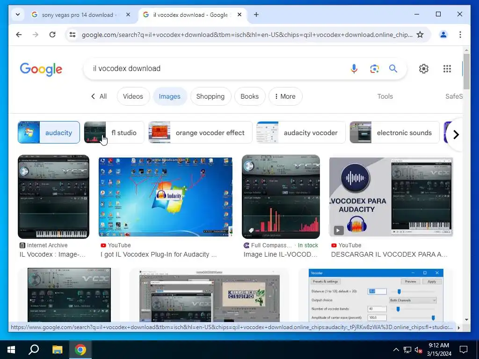Switch to the All results tab
This screenshot has width=479, height=359.
tap(99, 96)
